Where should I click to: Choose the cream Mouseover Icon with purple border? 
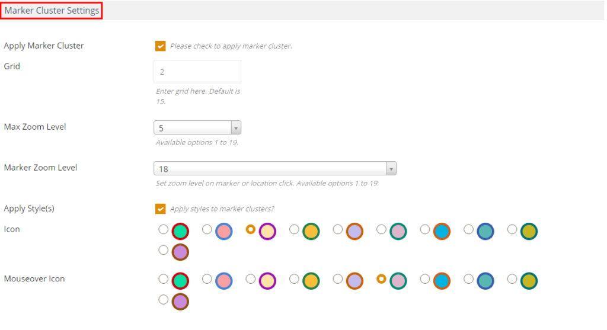tap(267, 281)
